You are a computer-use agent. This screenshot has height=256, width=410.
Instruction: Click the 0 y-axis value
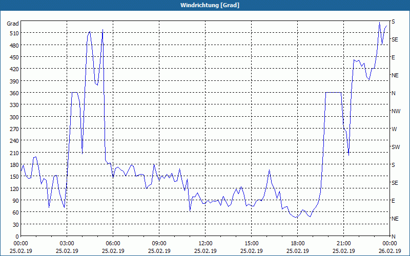(17, 237)
